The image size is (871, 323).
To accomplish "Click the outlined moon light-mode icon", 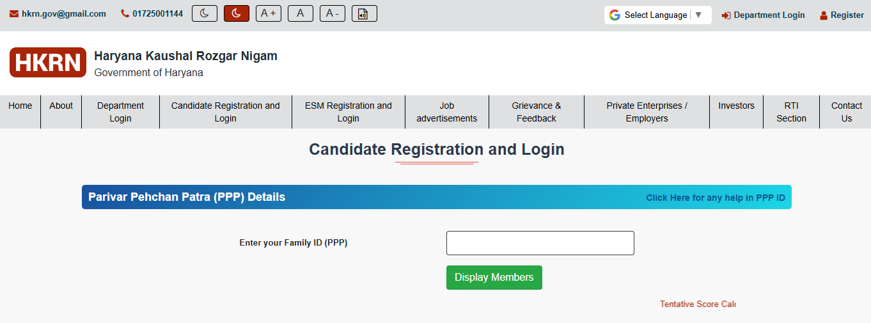I will pos(205,13).
